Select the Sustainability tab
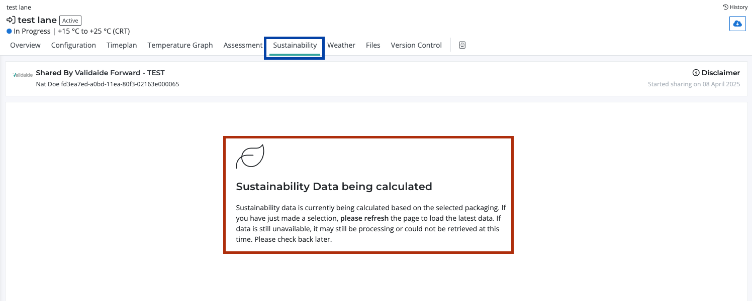Viewport: 752px width, 301px height. [x=295, y=45]
